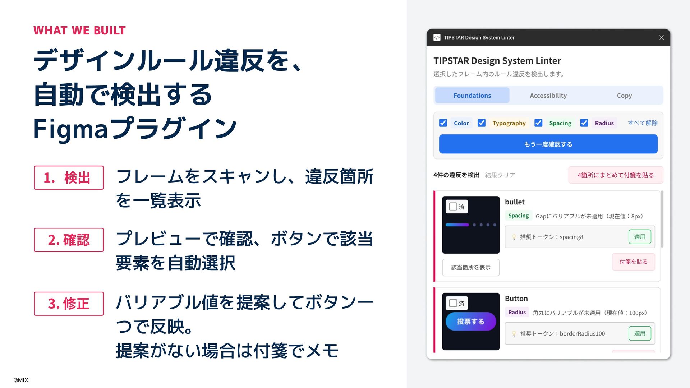Close the TIPSTAR Design System Linter plugin

click(x=661, y=37)
